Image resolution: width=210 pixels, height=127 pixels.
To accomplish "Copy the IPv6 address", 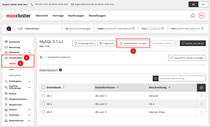I will tap(202, 29).
